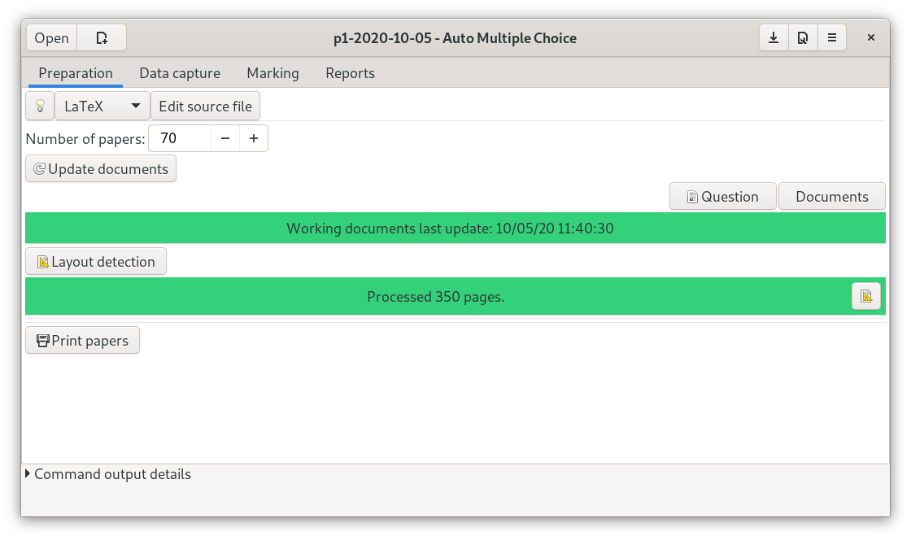
Task: Click the number of papers field
Action: (180, 139)
